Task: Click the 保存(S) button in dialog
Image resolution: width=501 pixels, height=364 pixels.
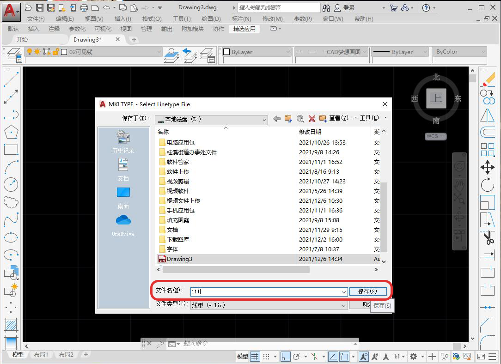Action: click(x=368, y=291)
